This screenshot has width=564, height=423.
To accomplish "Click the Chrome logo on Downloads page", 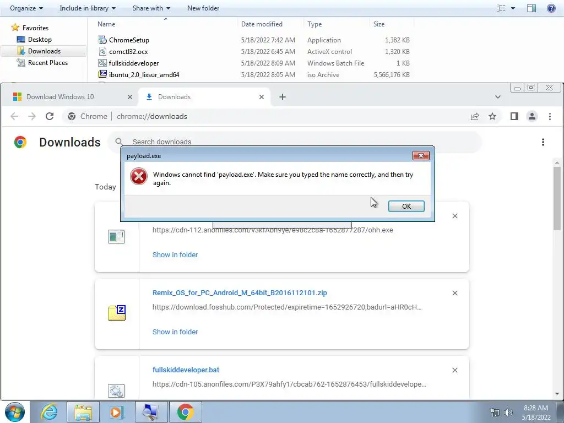I will coord(20,142).
